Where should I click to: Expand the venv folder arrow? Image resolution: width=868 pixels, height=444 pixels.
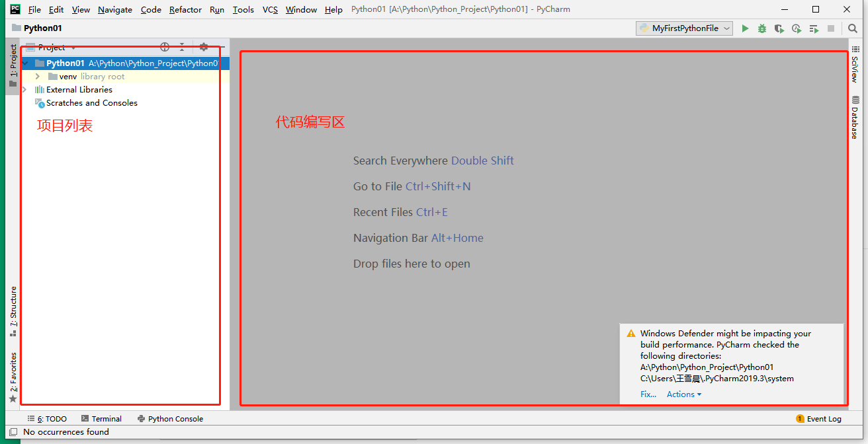coord(38,77)
